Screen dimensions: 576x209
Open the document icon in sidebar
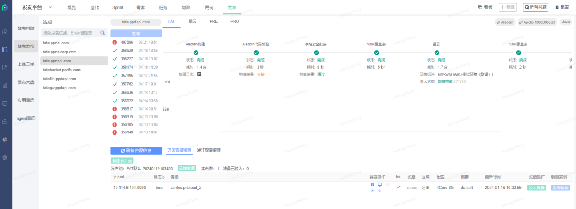(5, 68)
